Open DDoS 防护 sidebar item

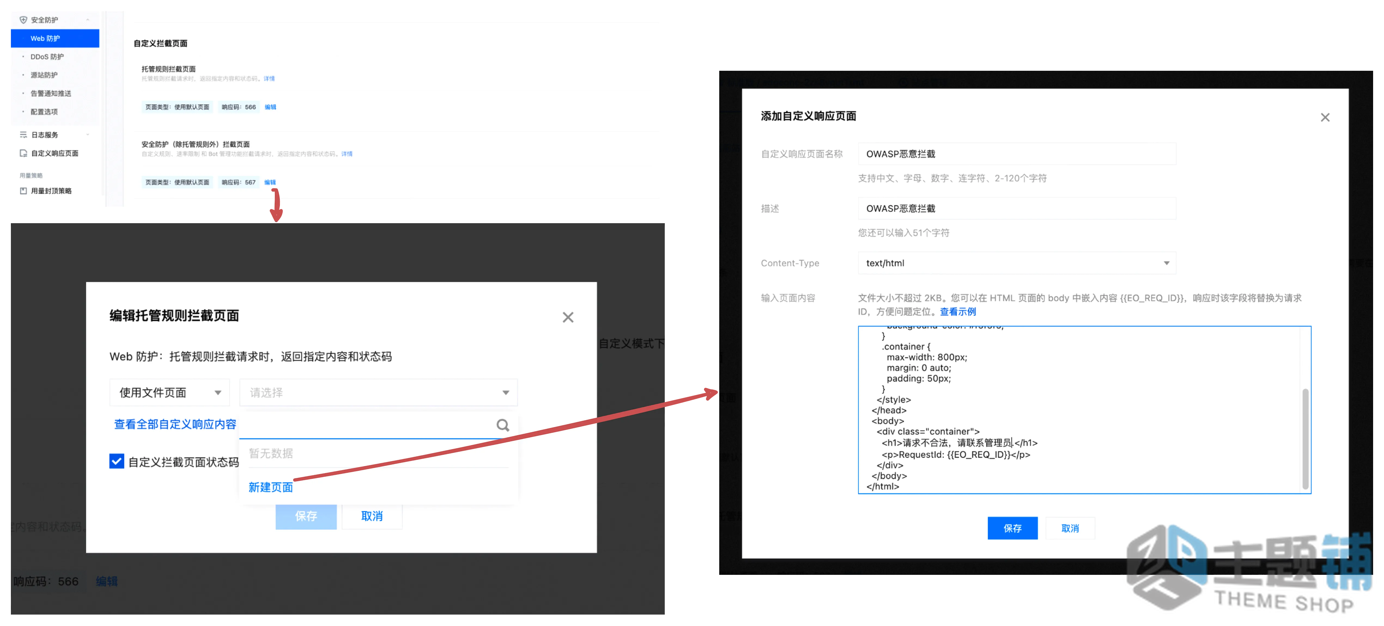click(x=47, y=56)
